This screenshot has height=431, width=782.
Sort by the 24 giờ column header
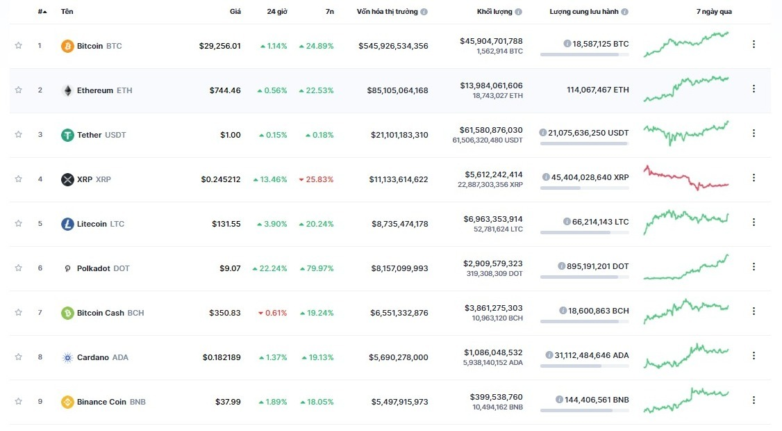coord(277,12)
